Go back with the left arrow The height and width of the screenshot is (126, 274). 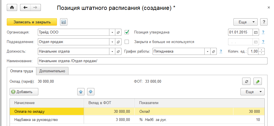26,8
